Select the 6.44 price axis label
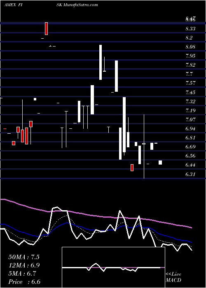This screenshot has height=288, width=206. coord(190,165)
